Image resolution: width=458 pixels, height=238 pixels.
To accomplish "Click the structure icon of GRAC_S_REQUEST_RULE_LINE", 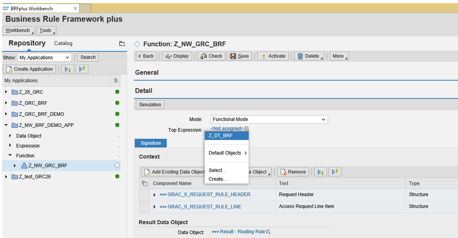I will click(x=163, y=207).
